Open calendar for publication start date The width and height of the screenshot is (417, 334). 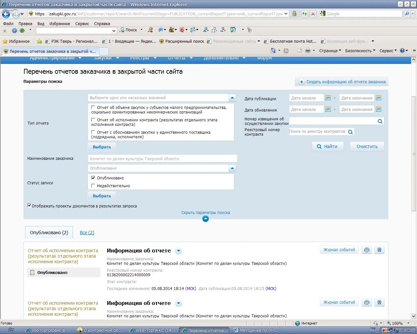click(328, 98)
